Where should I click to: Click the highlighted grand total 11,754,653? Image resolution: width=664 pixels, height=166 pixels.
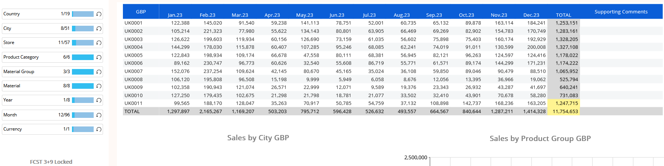click(565, 111)
